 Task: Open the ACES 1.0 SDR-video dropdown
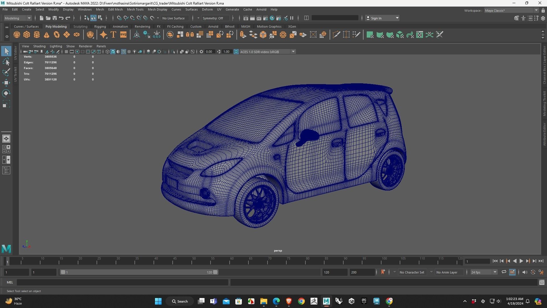coord(268,52)
